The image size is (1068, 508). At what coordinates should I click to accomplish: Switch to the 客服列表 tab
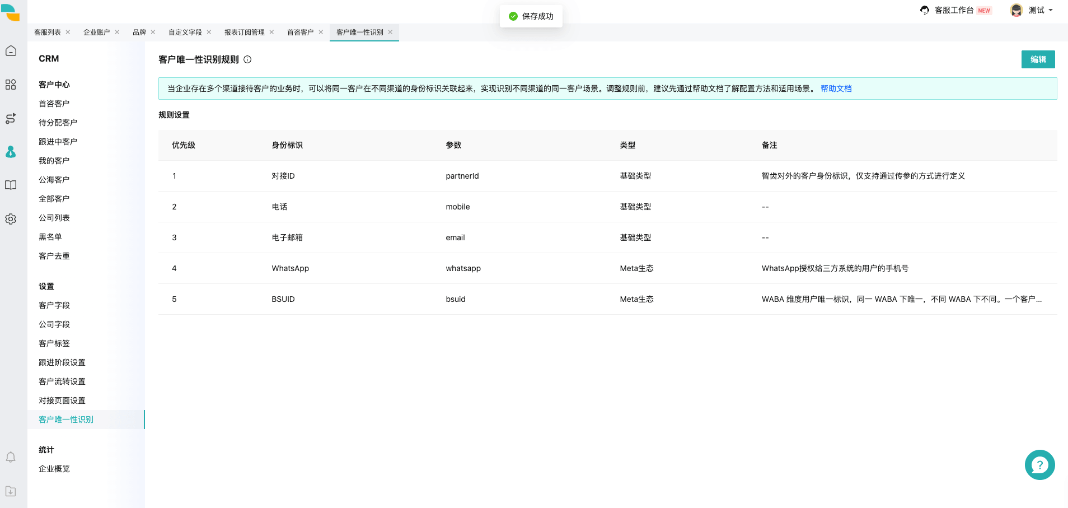(x=48, y=32)
